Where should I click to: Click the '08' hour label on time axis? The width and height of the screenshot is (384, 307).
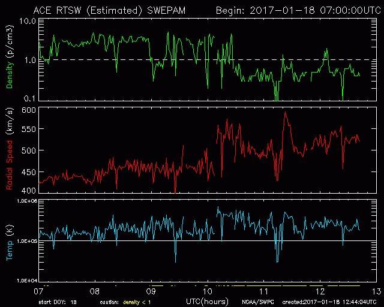point(95,291)
